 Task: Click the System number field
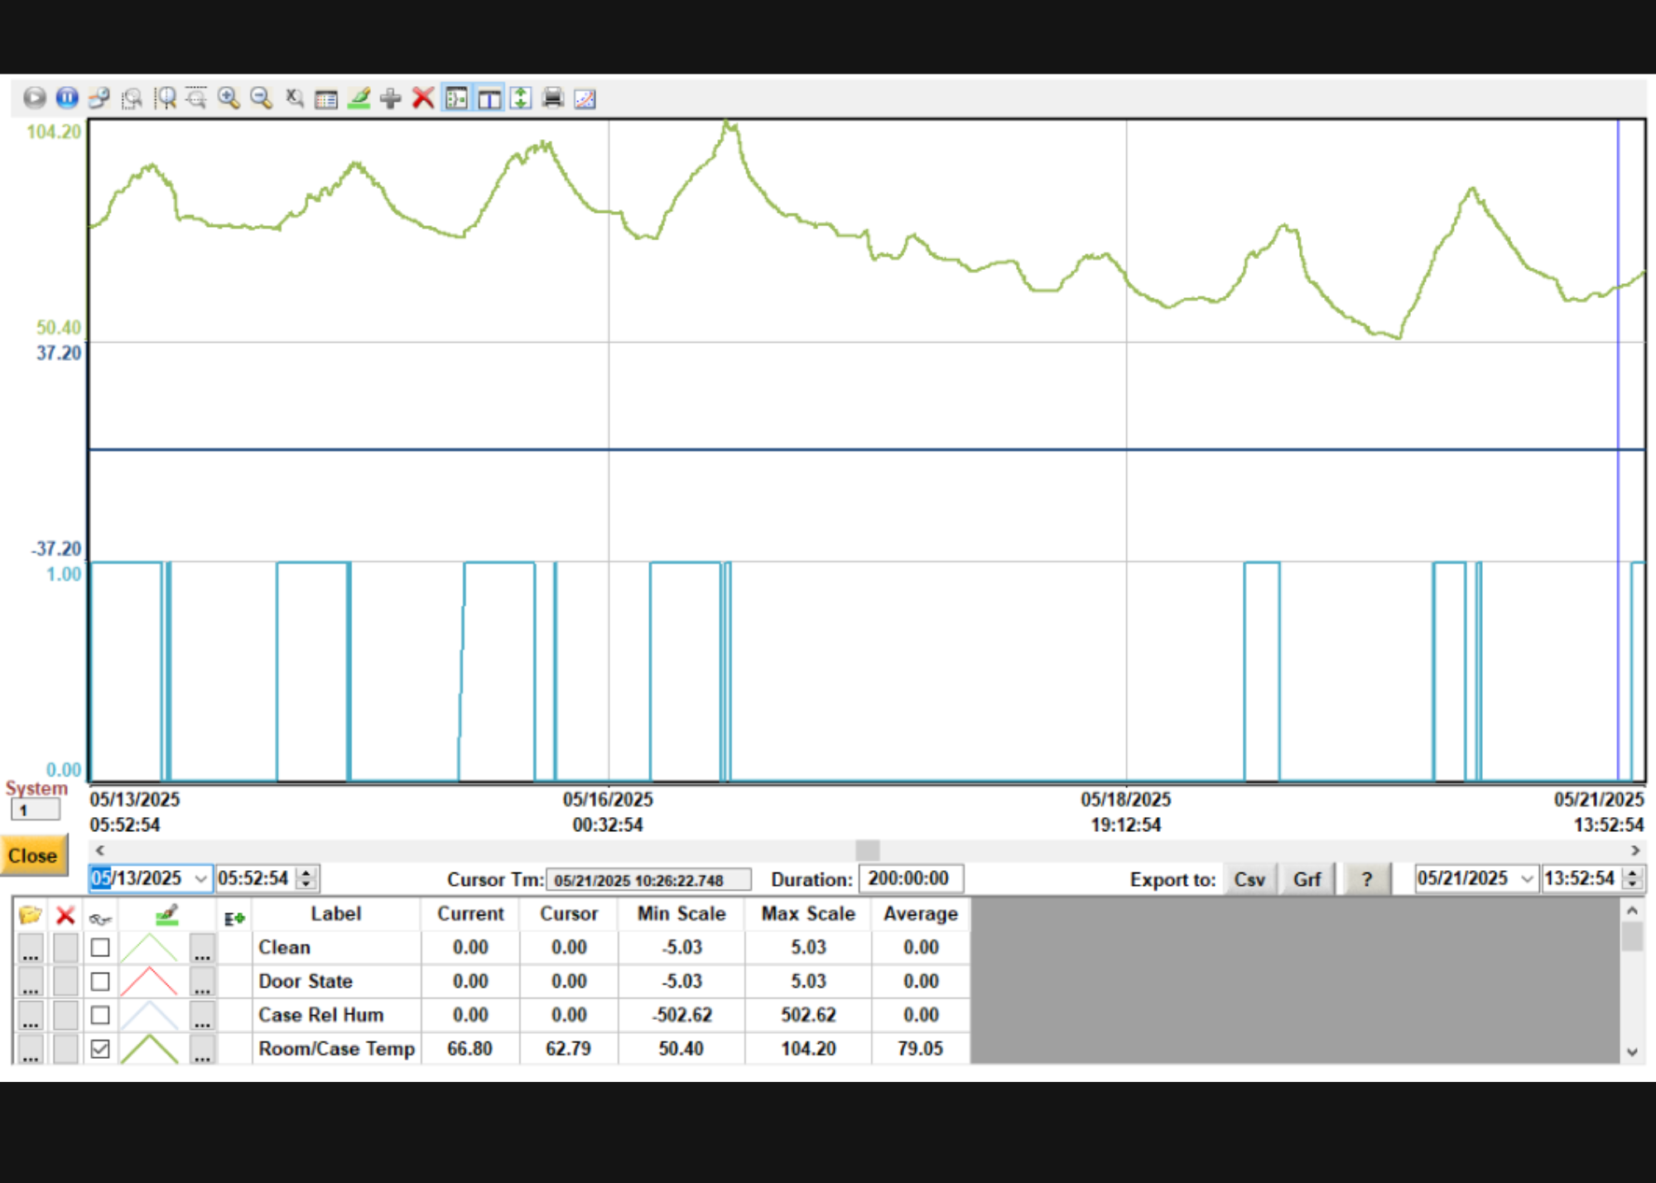tap(35, 810)
